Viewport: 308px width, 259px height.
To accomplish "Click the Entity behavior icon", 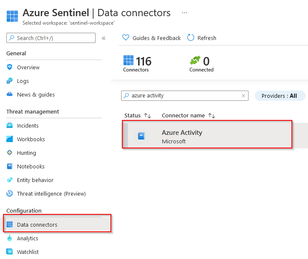I will pos(9,180).
